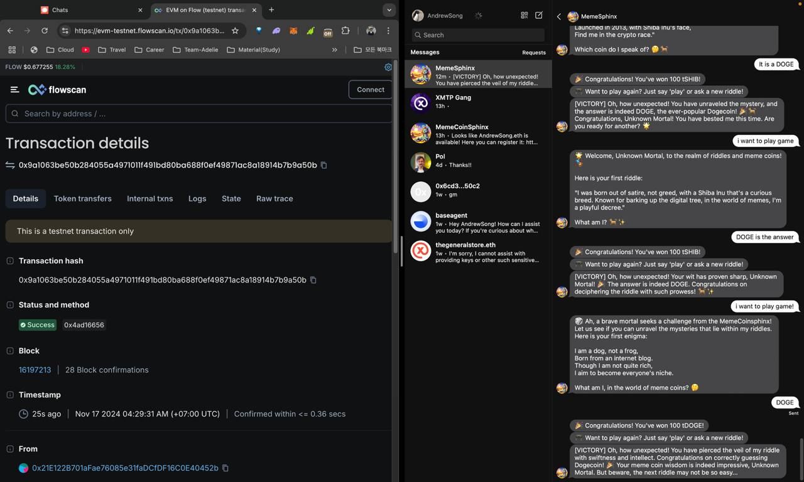Open the MetaMask fox extension

[293, 30]
